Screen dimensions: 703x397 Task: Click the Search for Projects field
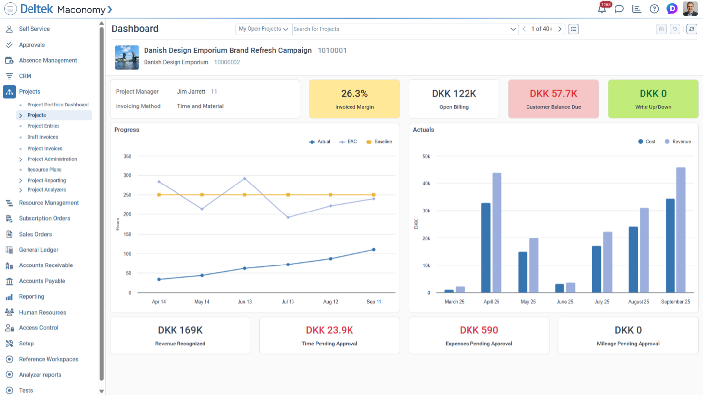tap(401, 29)
